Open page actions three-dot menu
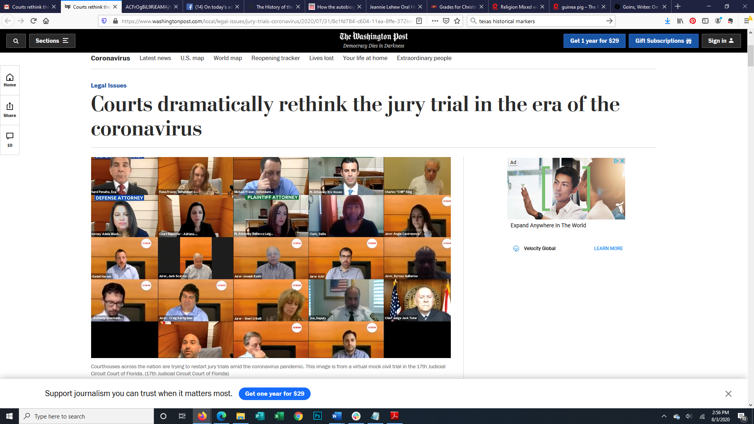 [x=435, y=21]
